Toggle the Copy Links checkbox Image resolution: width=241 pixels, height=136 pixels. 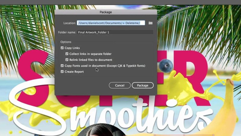tap(62, 48)
